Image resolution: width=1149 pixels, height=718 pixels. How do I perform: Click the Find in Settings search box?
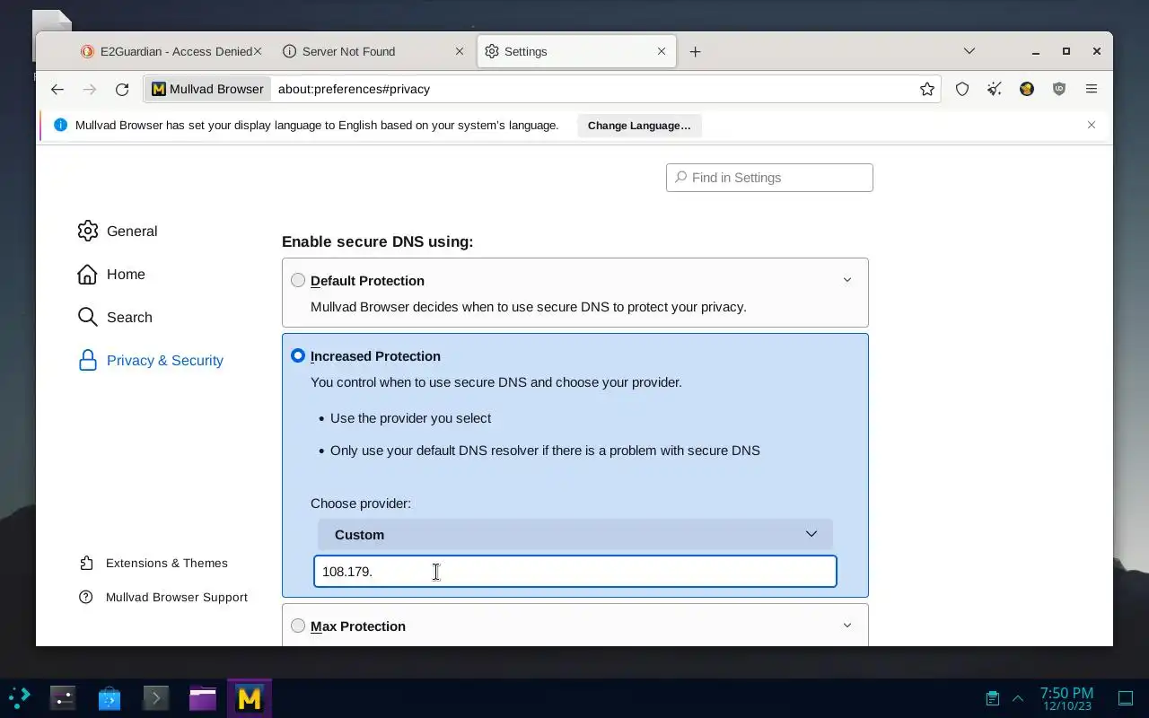pos(769,178)
